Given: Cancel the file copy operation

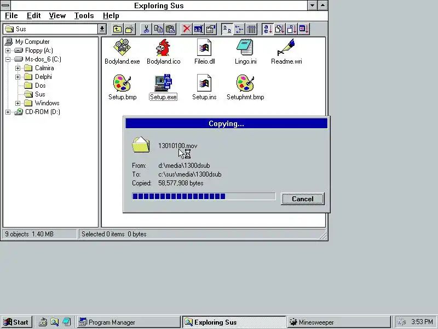Looking at the screenshot, I should 303,199.
